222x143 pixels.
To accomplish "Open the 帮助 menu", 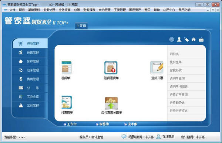I will click(x=157, y=10).
